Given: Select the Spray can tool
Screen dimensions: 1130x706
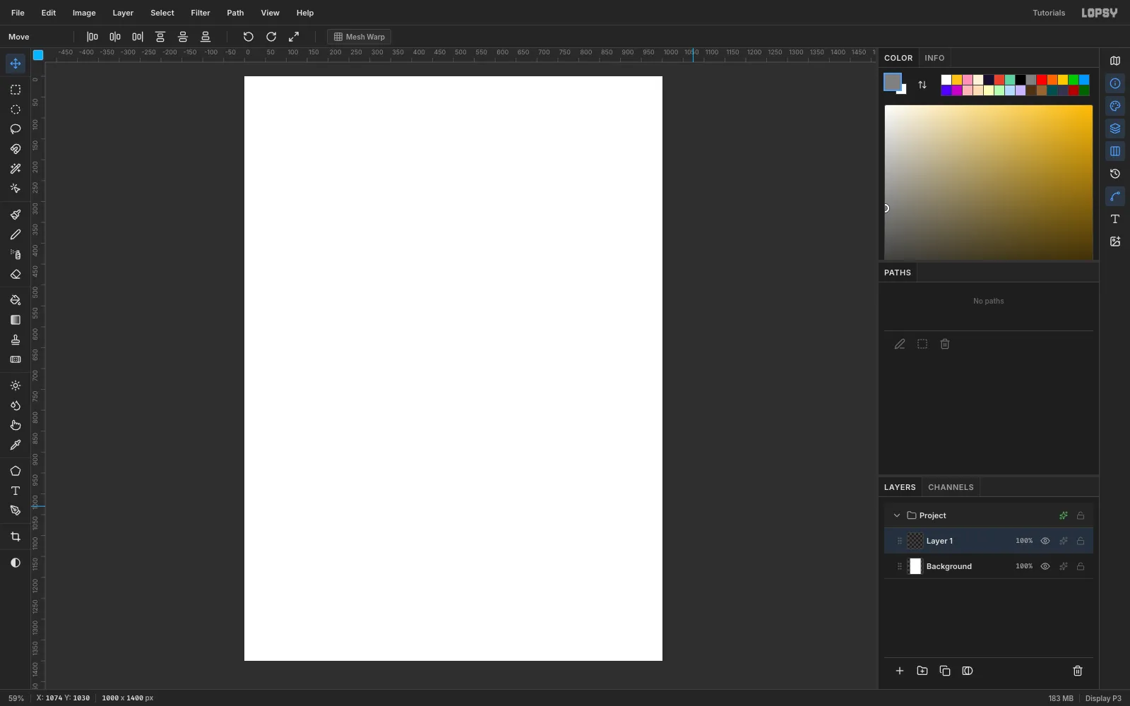Looking at the screenshot, I should point(15,254).
